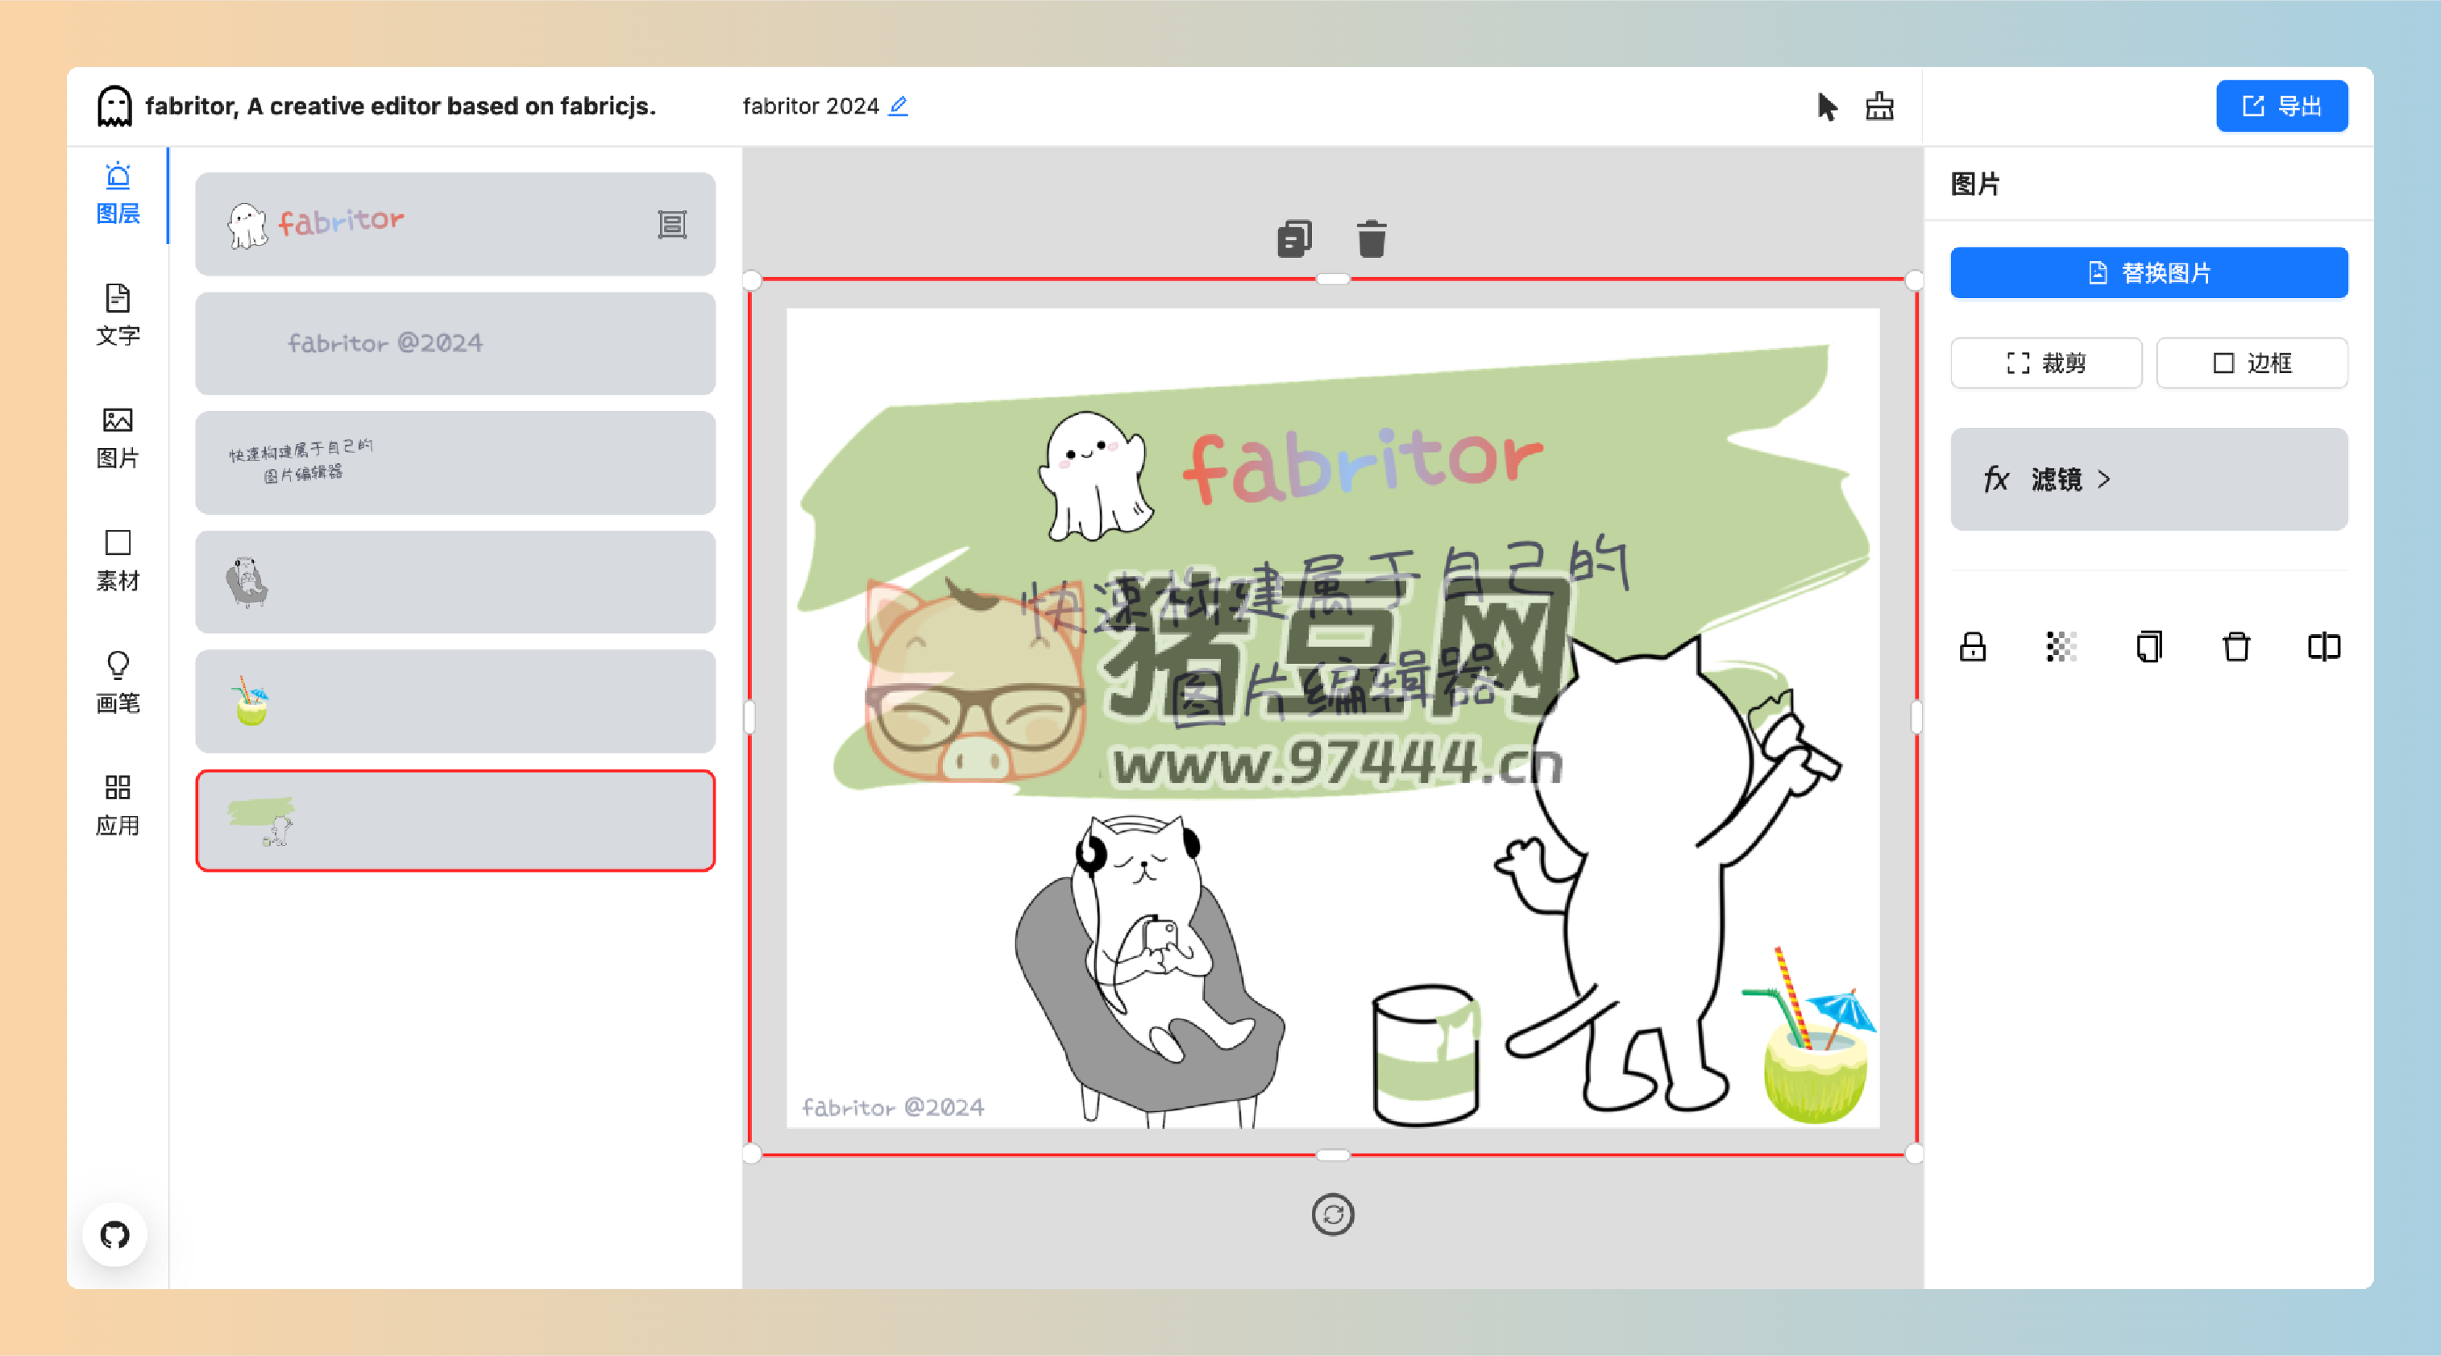
Task: Edit project name with pencil icon
Action: coord(899,106)
